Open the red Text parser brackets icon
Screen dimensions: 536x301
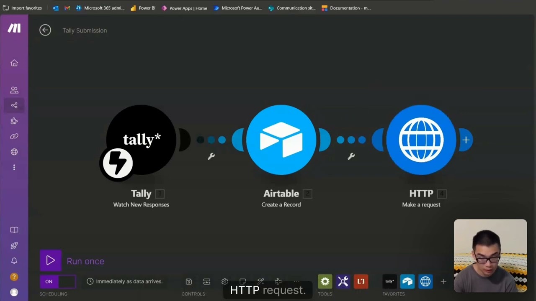[x=361, y=281]
